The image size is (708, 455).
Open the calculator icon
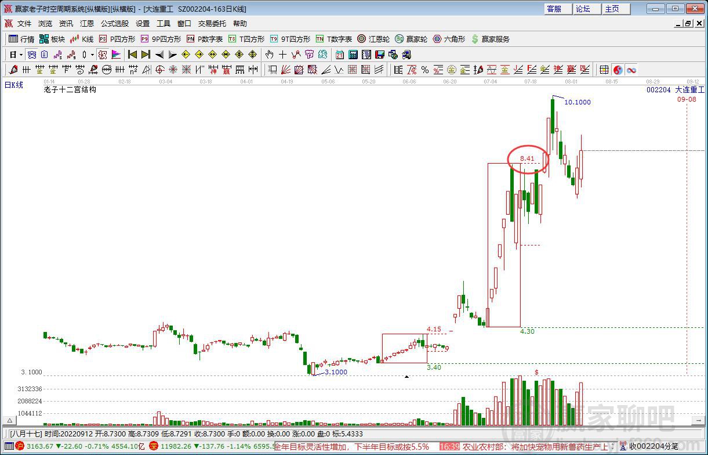tap(353, 55)
